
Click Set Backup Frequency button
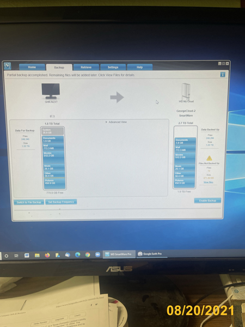pyautogui.click(x=61, y=202)
